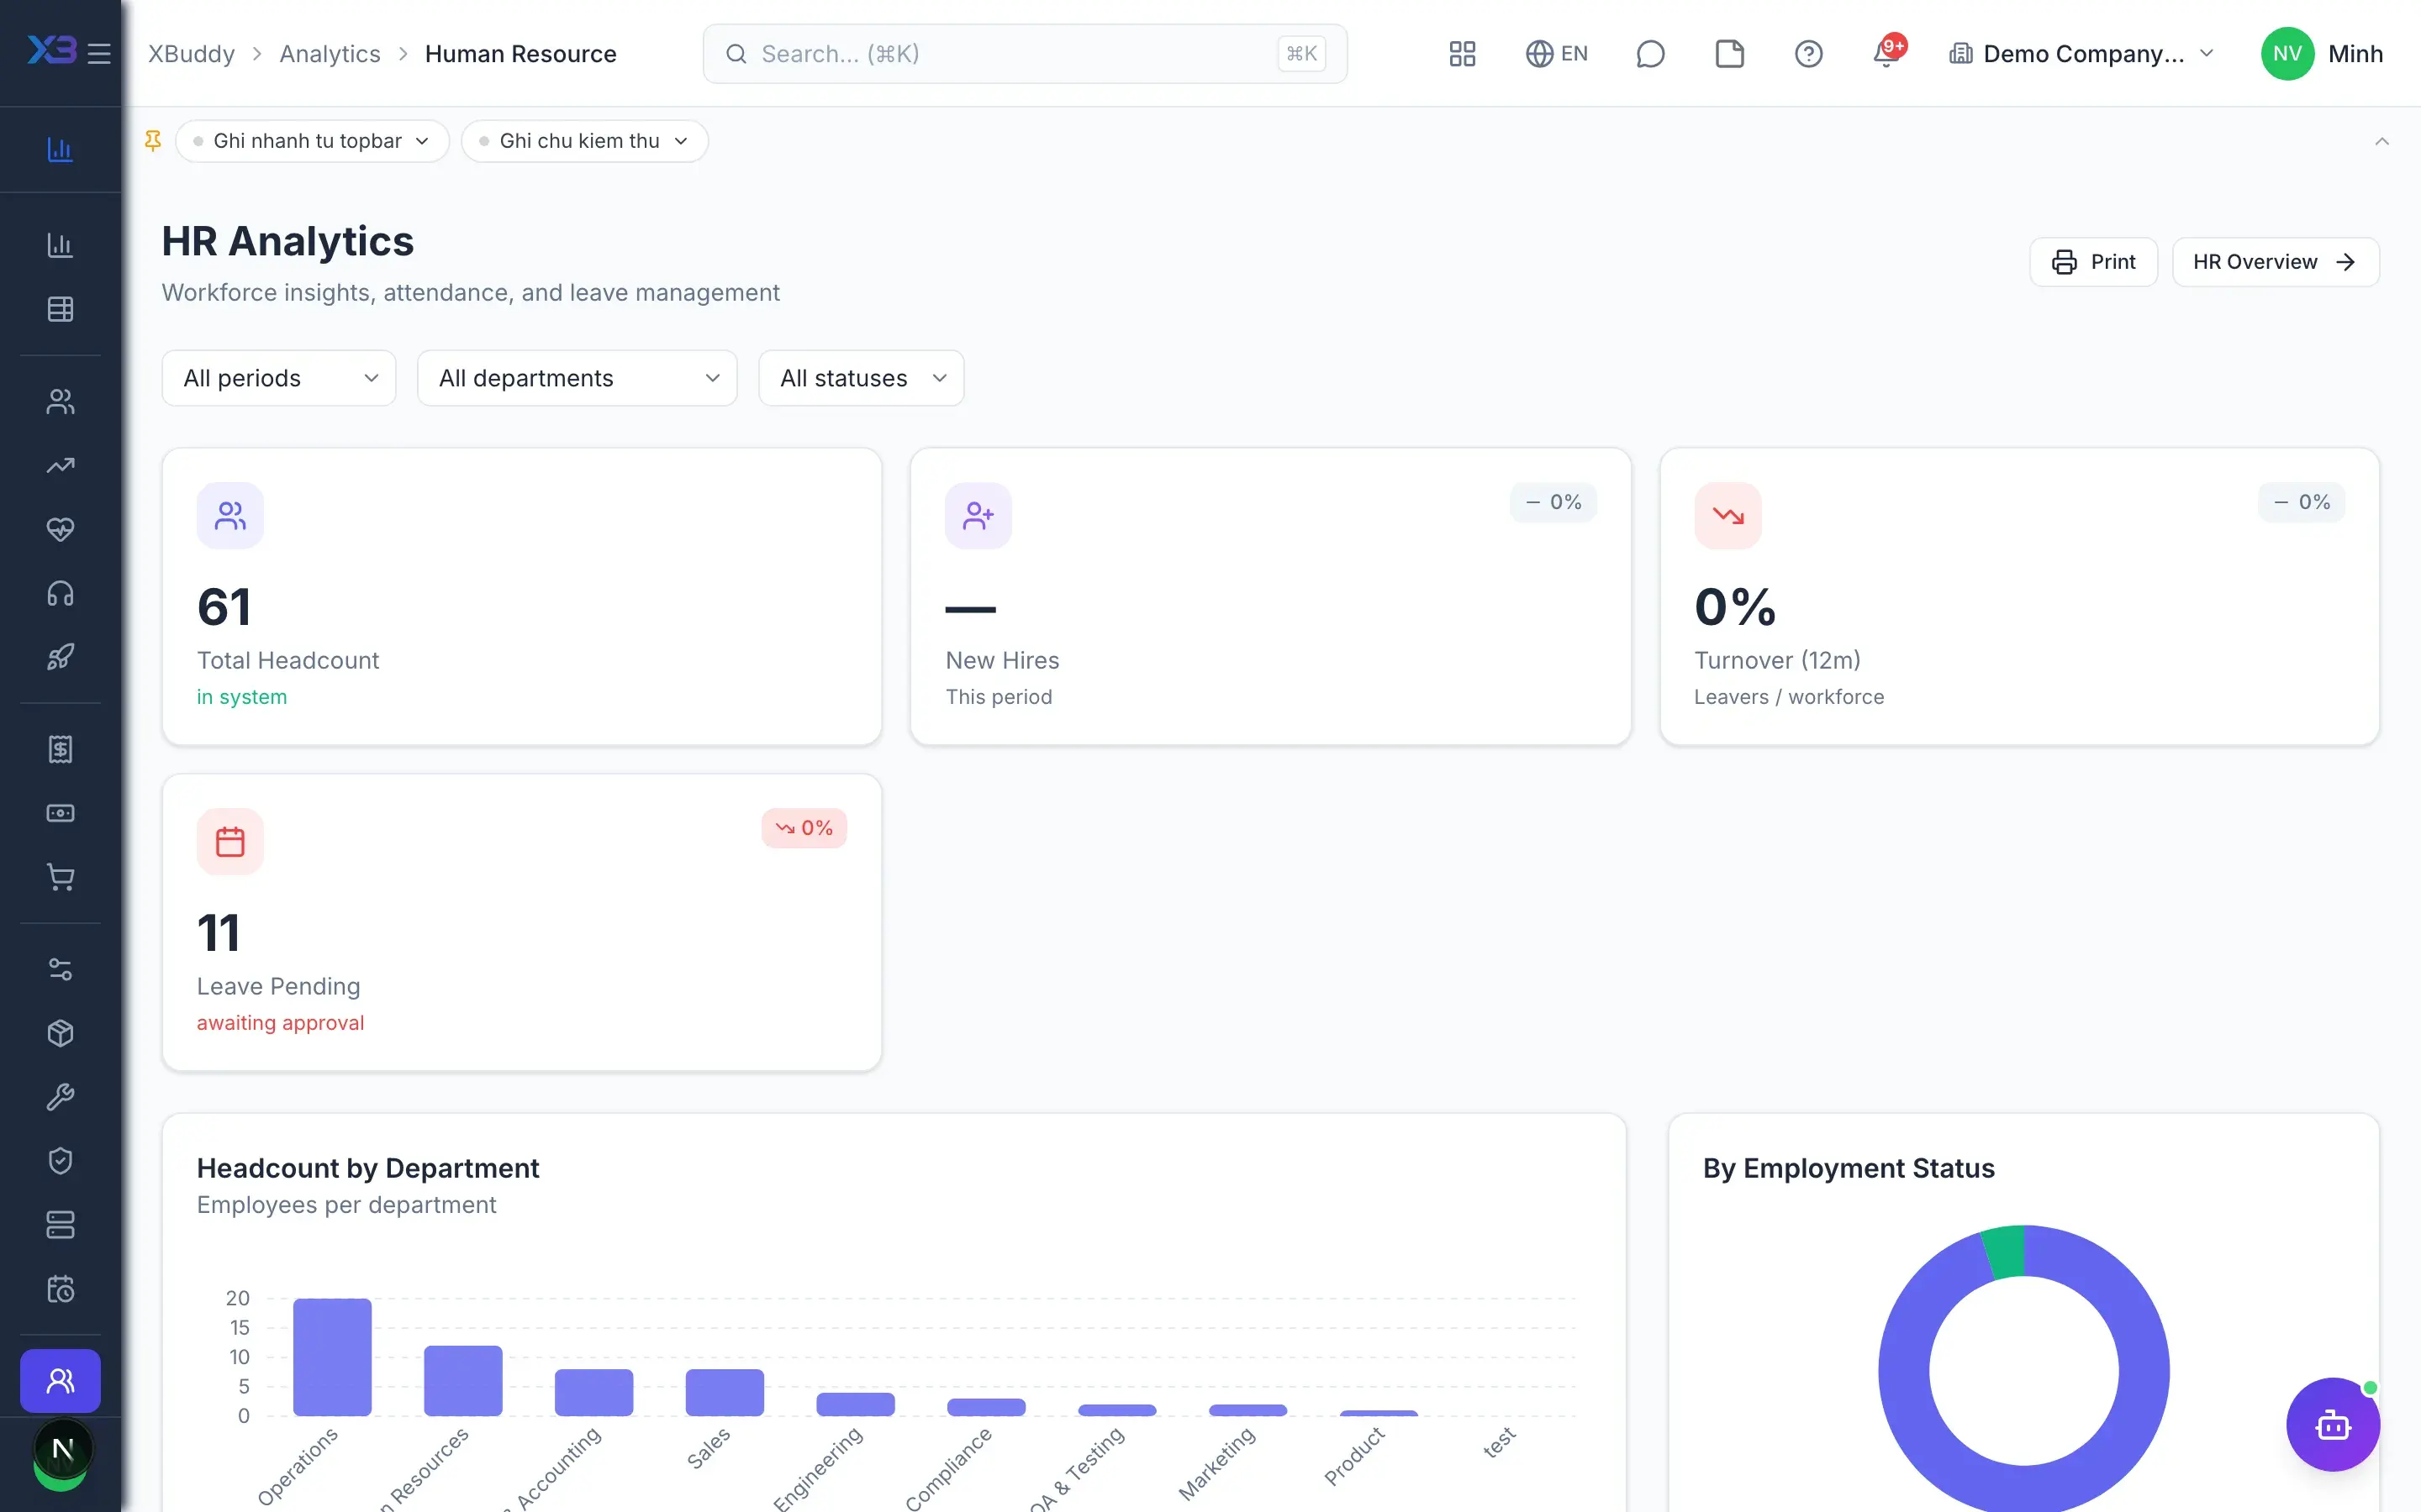Focus the Search input field
Viewport: 2421px width, 1512px height.
1025,54
